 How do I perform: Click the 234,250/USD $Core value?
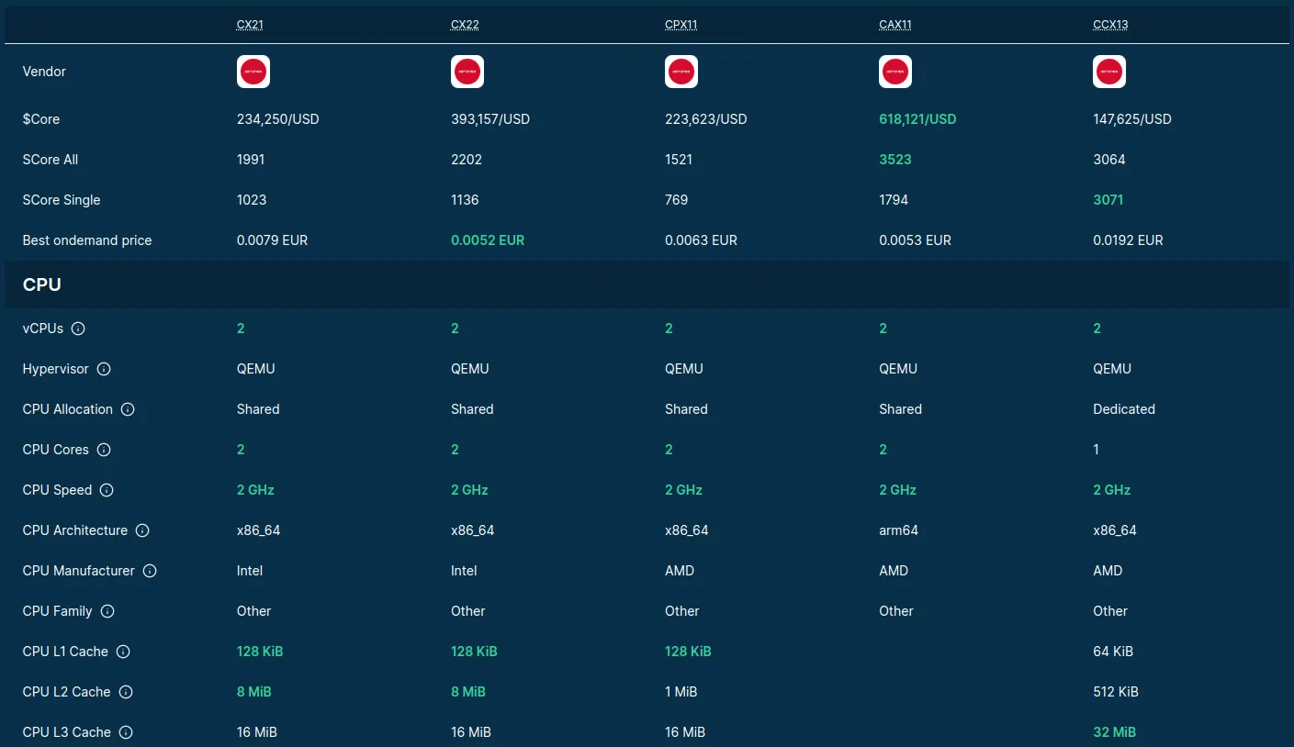point(278,119)
